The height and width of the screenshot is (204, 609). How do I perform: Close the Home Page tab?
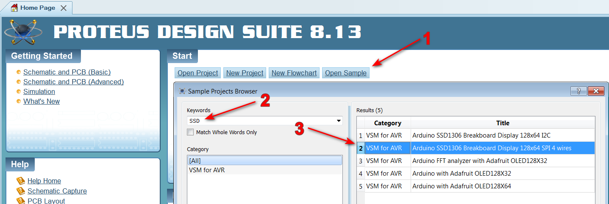64,8
